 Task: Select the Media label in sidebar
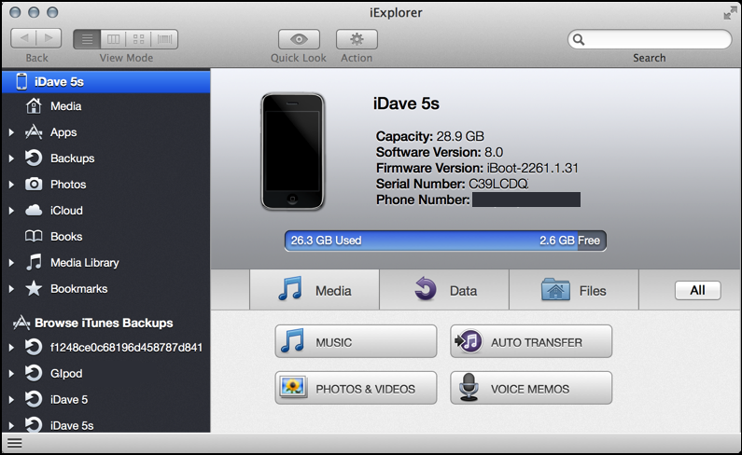(65, 106)
